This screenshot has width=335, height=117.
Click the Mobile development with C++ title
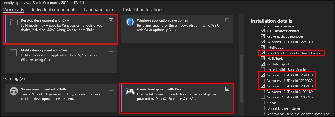(44, 50)
